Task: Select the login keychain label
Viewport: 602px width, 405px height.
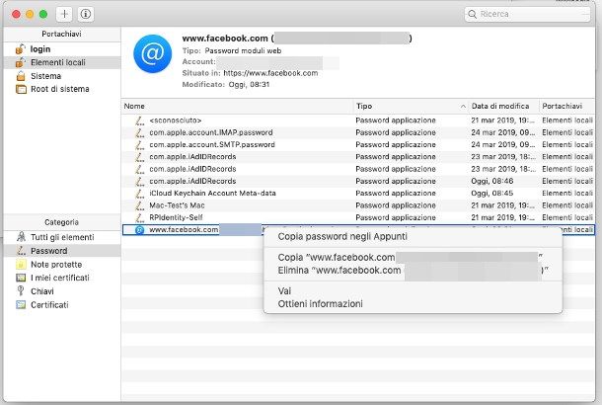Action: pos(40,49)
